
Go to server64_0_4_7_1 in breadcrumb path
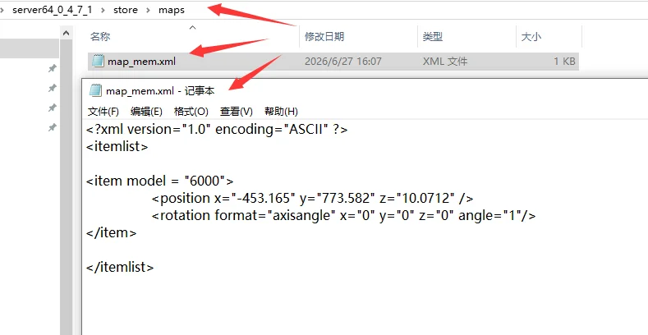(x=52, y=10)
